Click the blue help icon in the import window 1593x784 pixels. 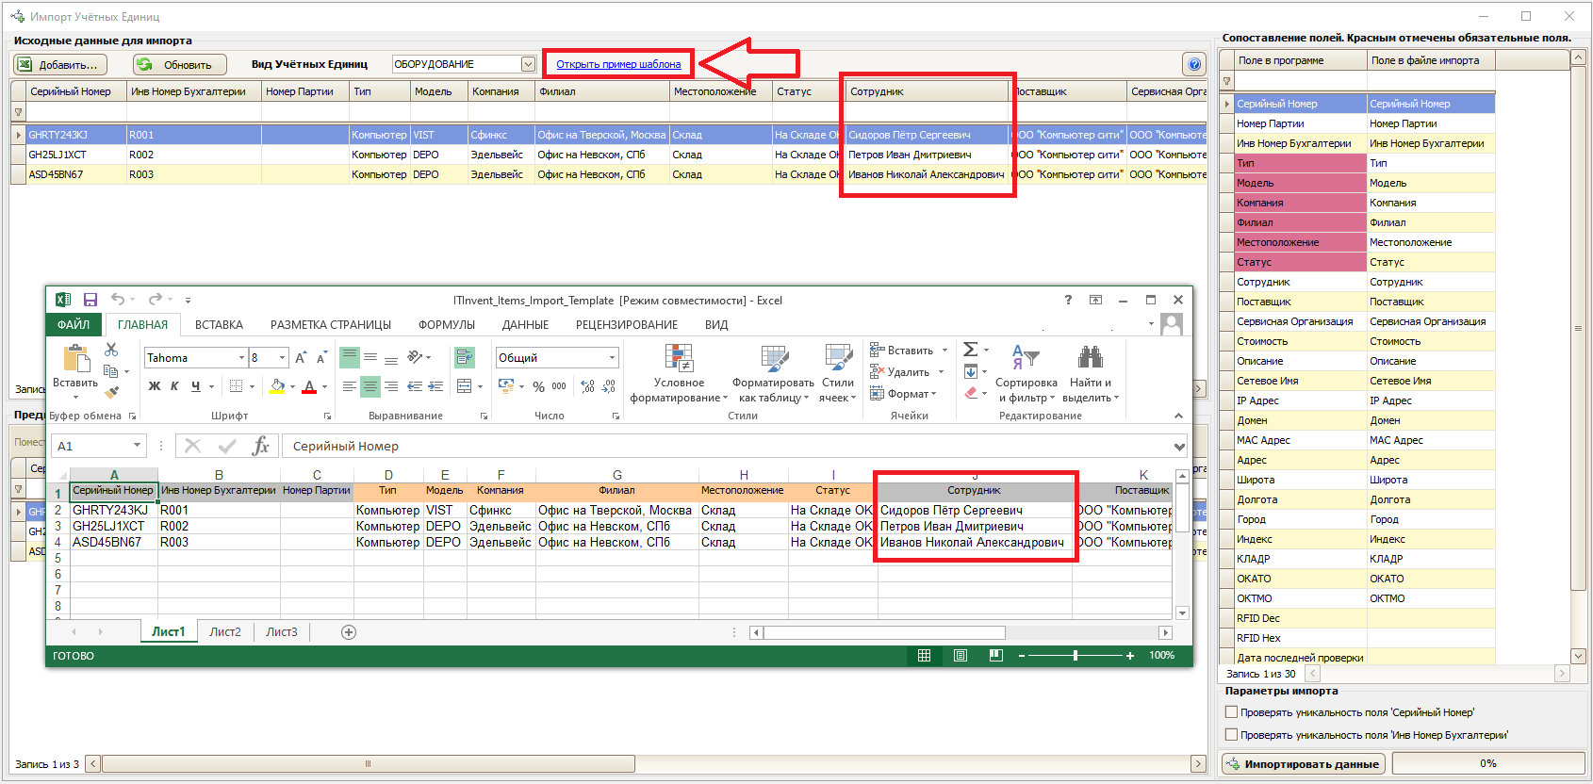tap(1194, 64)
